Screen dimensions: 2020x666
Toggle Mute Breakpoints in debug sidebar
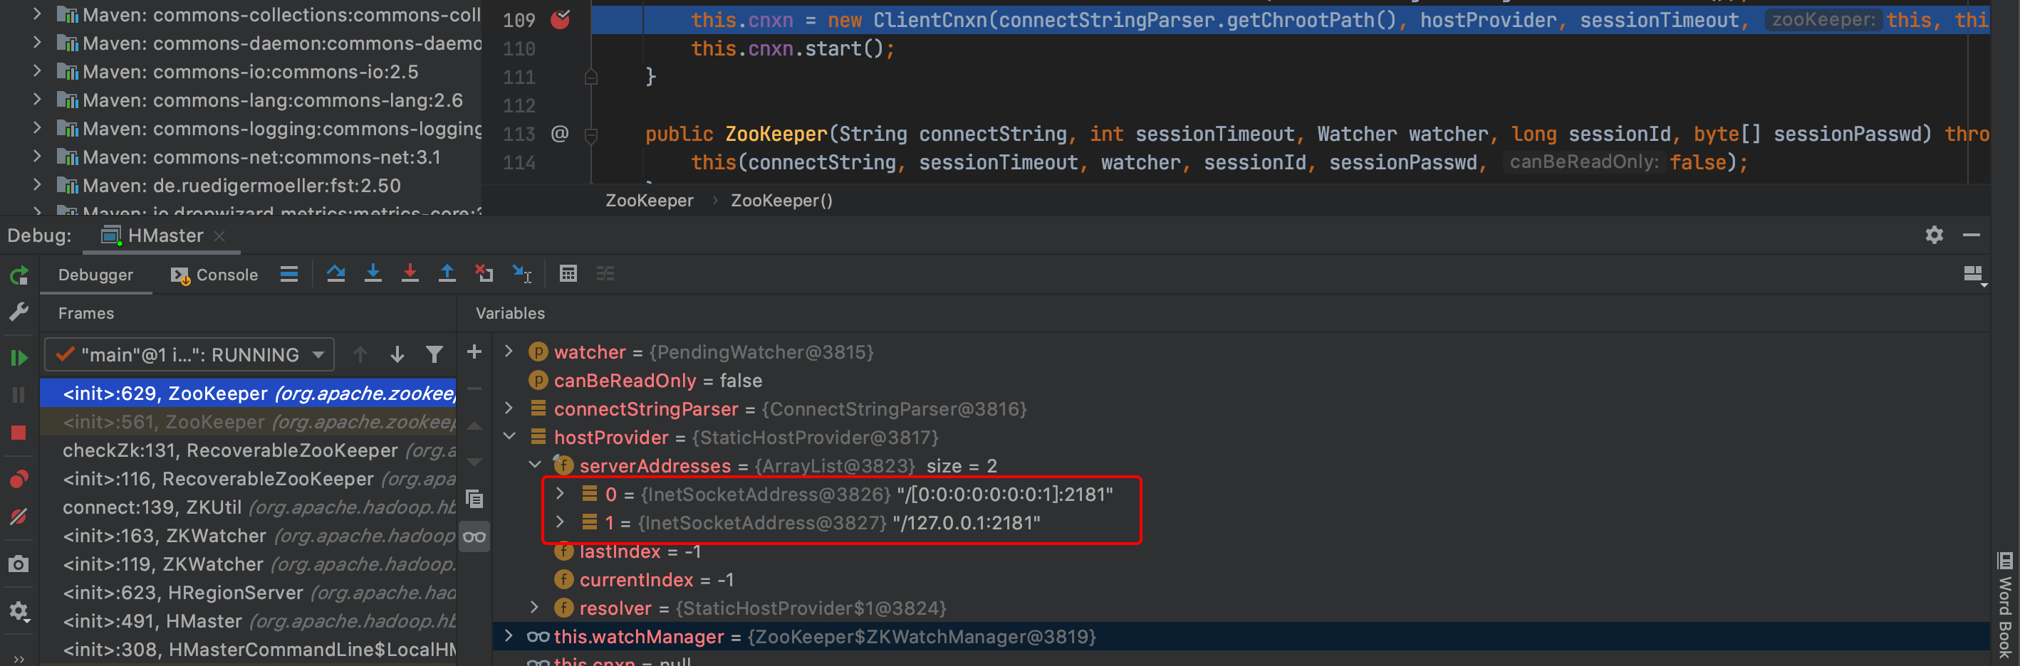point(19,517)
